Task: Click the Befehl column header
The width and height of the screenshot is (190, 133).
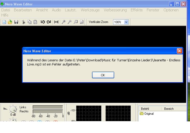Action: (x=150, y=109)
